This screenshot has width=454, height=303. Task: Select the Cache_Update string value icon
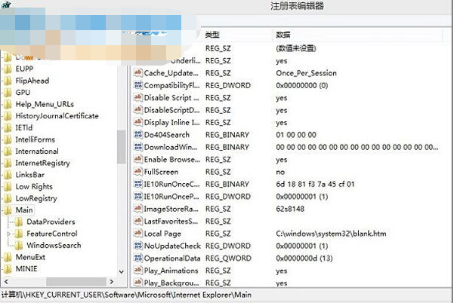pos(138,73)
